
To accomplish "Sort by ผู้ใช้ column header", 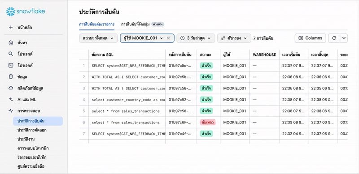I will click(x=227, y=55).
